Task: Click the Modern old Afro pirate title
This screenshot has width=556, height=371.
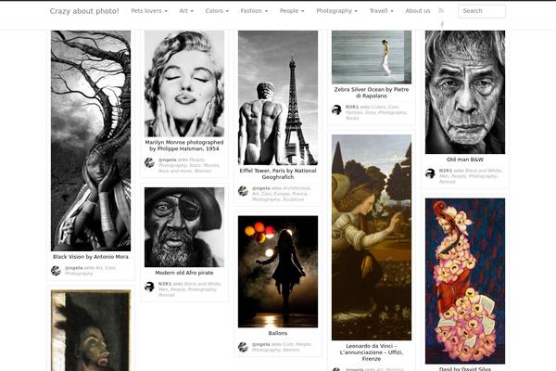Action: click(x=184, y=273)
